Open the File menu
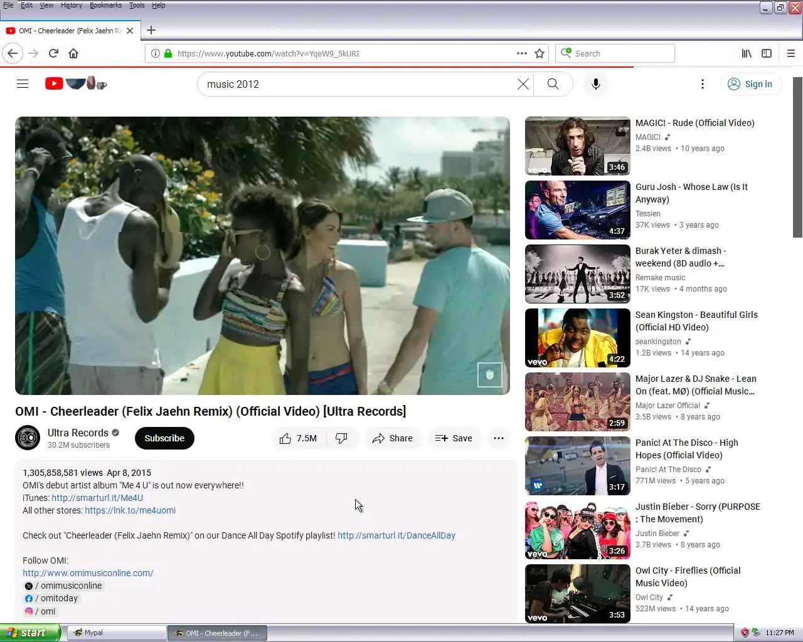This screenshot has height=642, width=803. point(8,5)
